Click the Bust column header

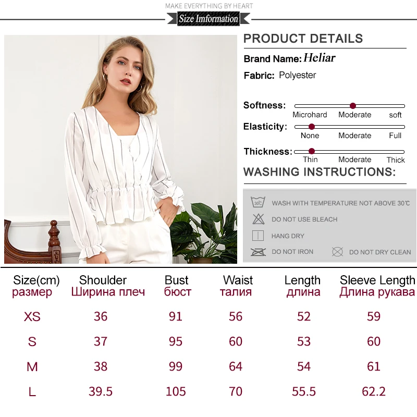click(x=176, y=280)
